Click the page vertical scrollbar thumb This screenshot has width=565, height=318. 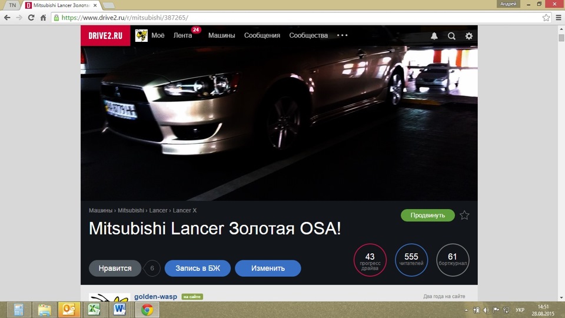coord(561,38)
